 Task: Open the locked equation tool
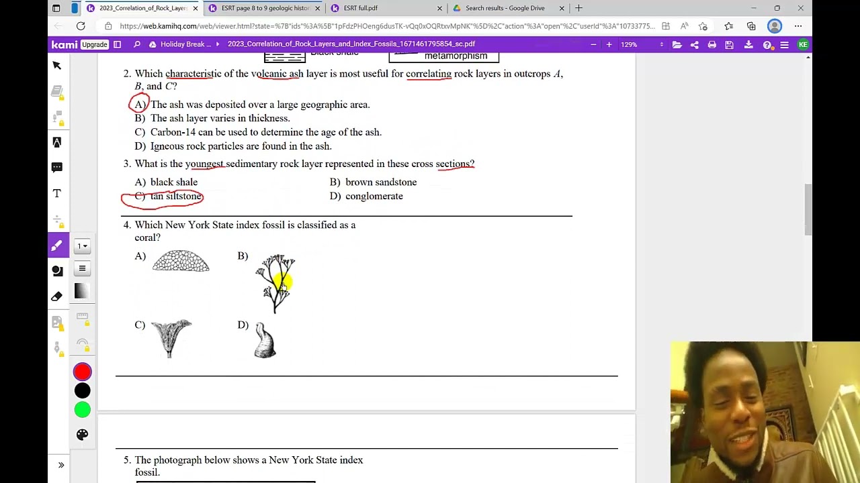[57, 219]
